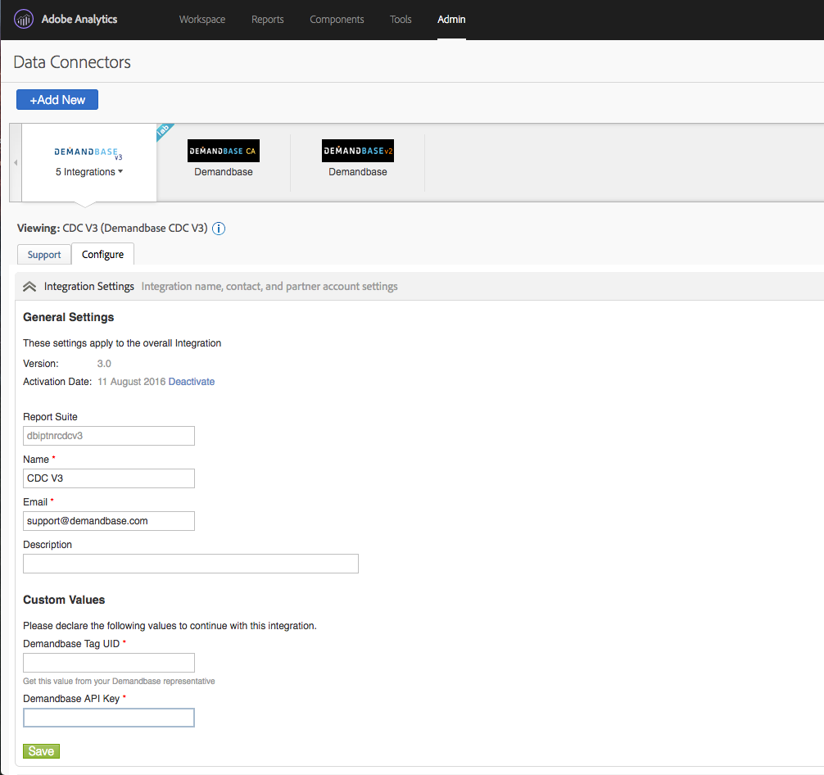Viewport: 824px width, 775px height.
Task: Expand the 5 Integrations dropdown
Action: click(x=89, y=172)
